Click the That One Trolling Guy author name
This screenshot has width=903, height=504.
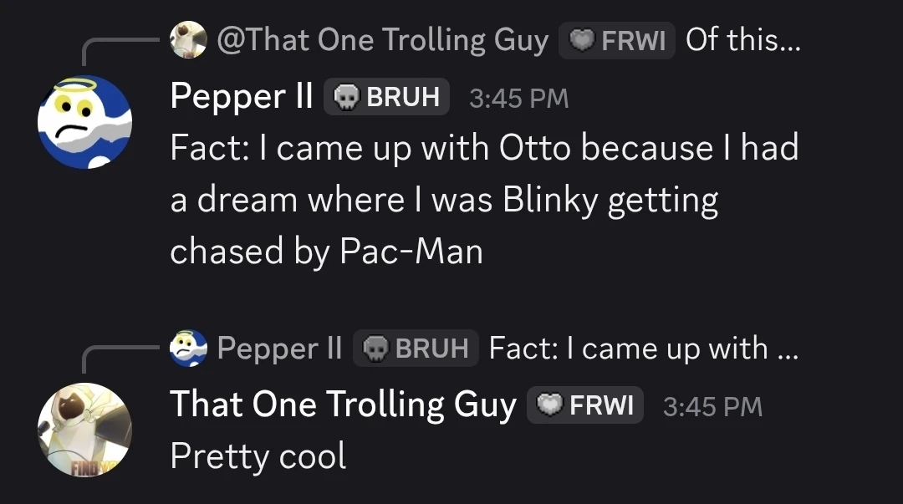point(343,405)
